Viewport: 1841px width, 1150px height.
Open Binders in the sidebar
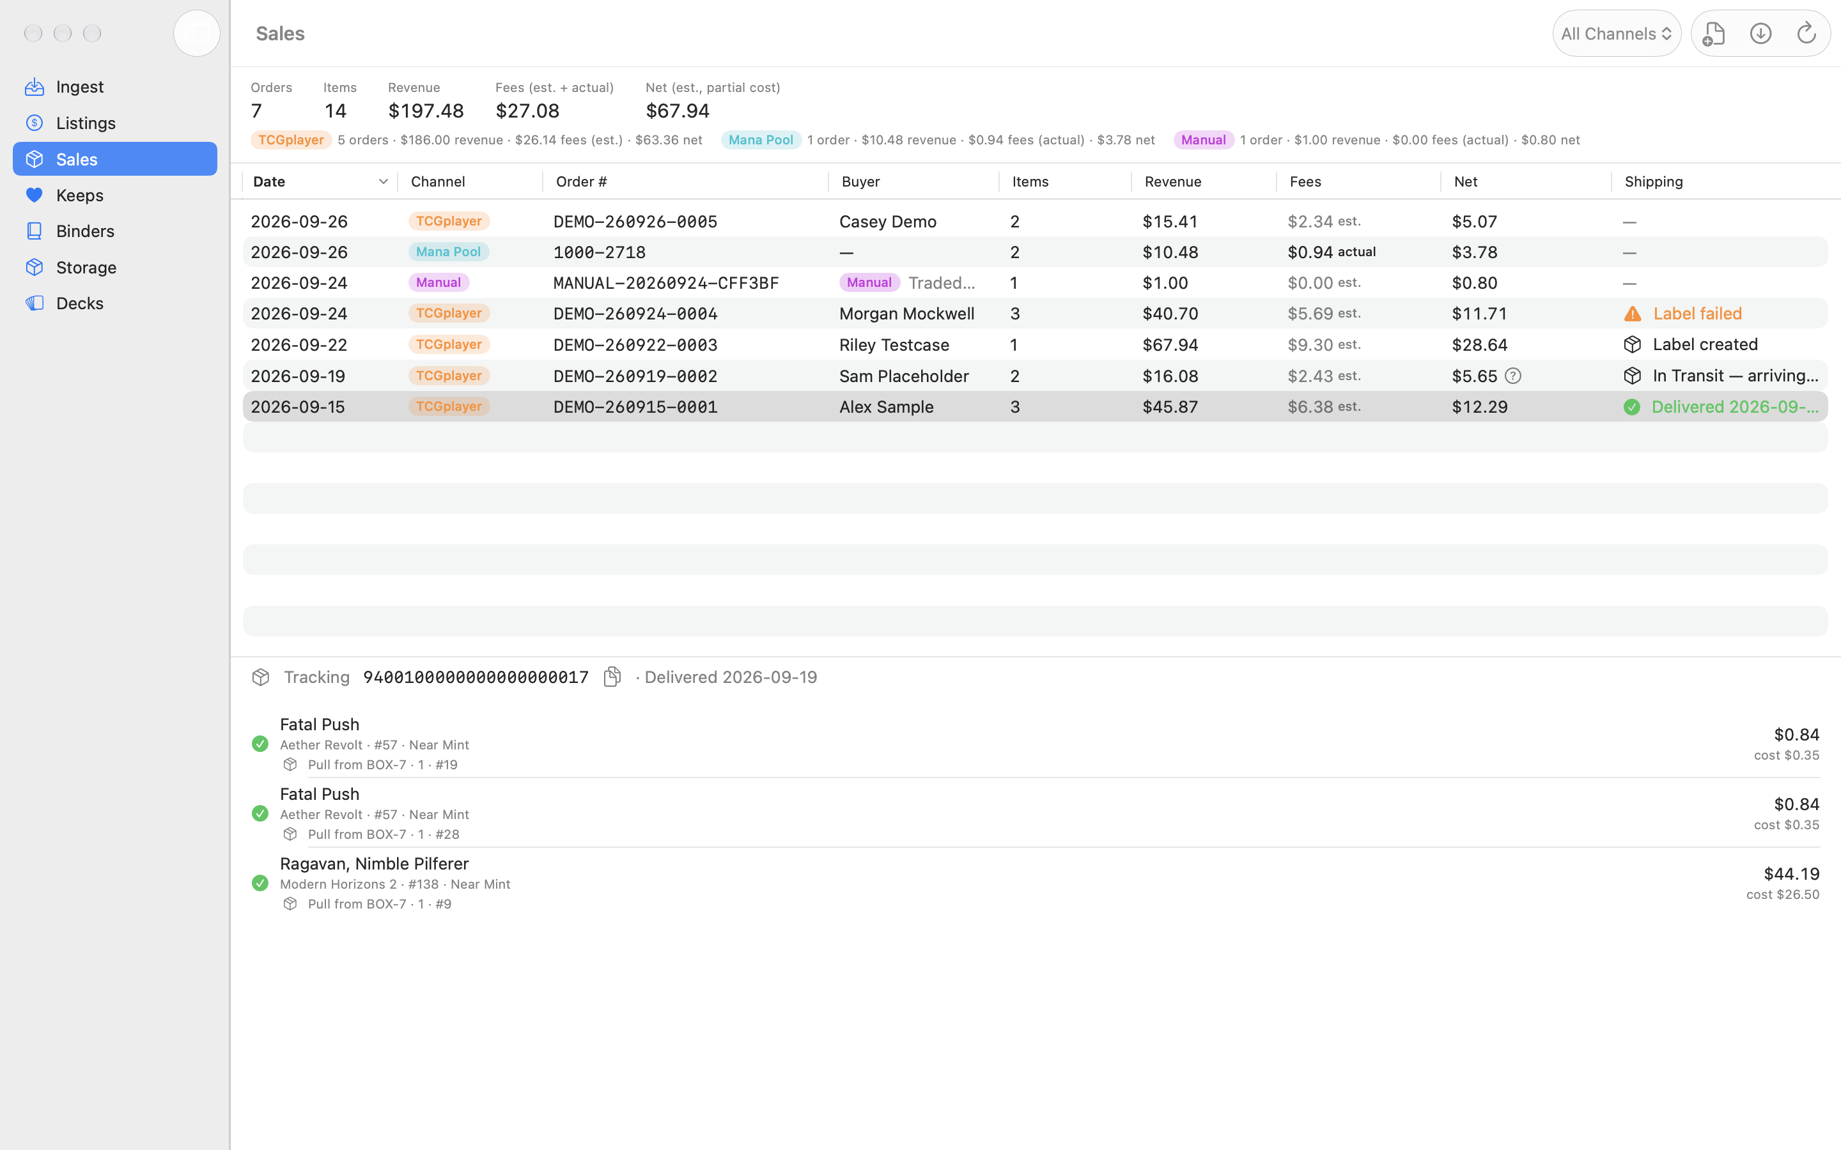point(115,231)
